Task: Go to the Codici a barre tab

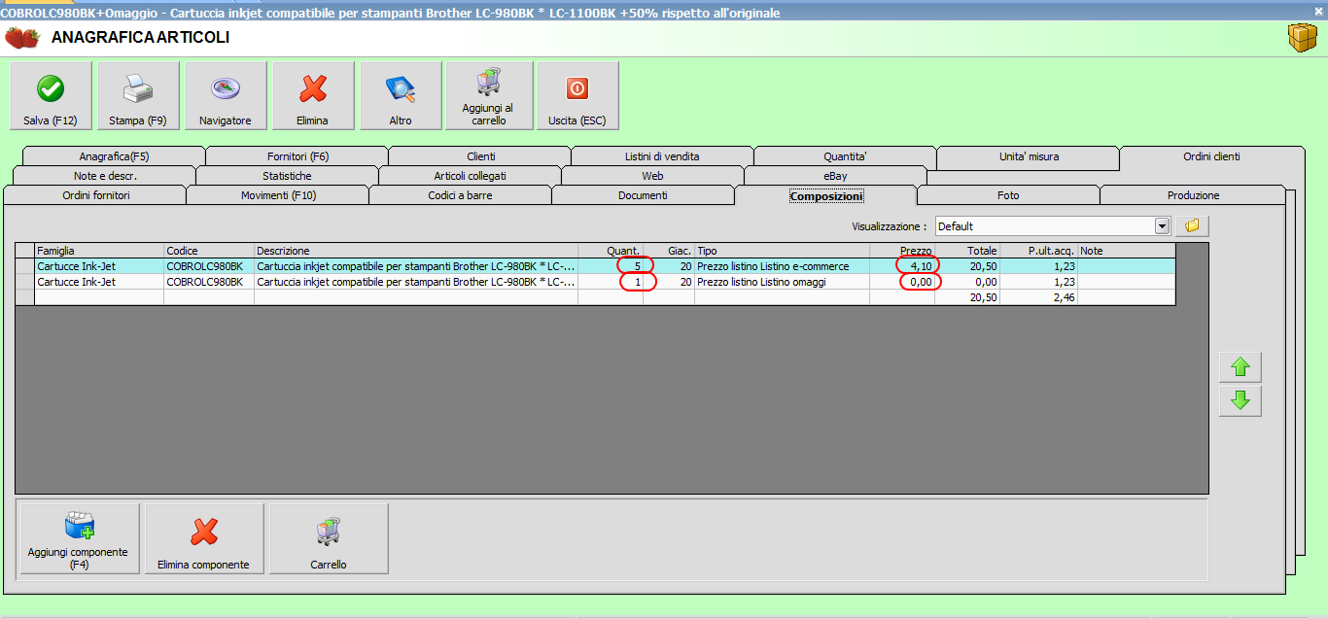Action: pyautogui.click(x=460, y=195)
